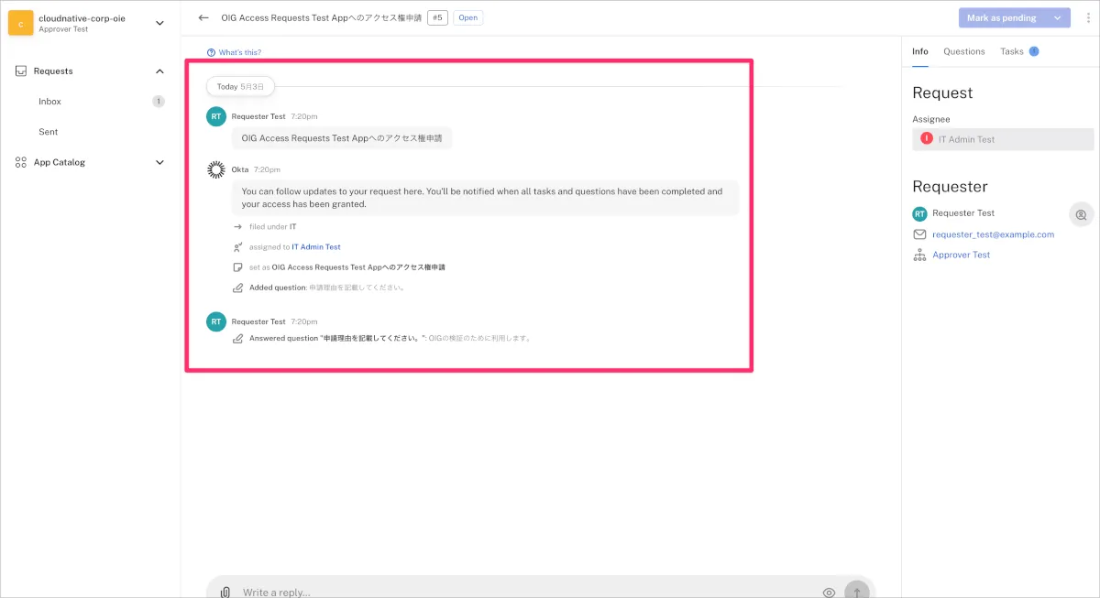Screen dimensions: 1100x598
Task: Click the #5 request number badge
Action: coord(437,17)
